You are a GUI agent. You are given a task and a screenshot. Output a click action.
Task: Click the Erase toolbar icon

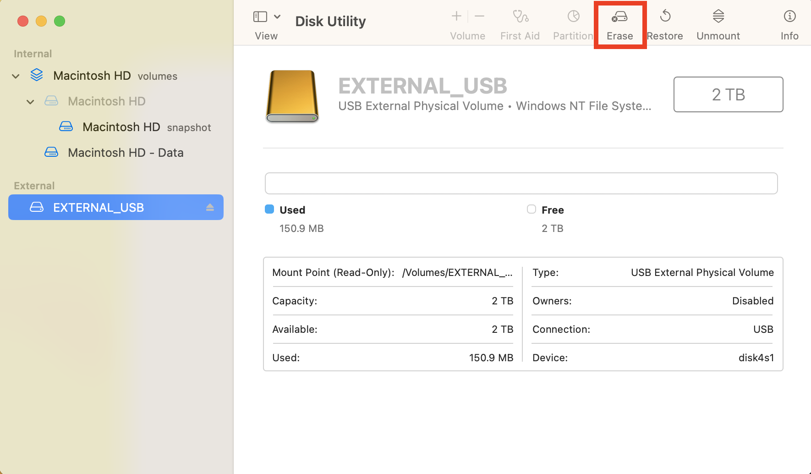coord(619,17)
